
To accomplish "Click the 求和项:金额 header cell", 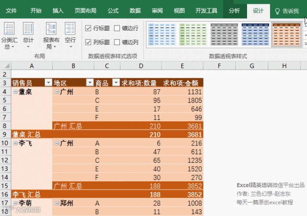I will (182, 83).
